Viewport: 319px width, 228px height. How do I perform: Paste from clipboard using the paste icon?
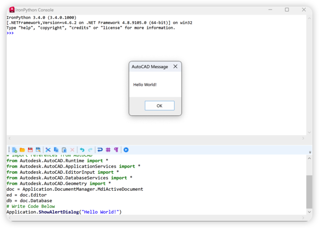click(64, 150)
